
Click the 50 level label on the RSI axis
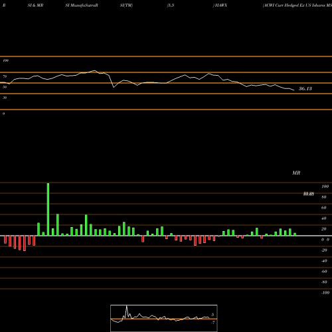tap(5, 87)
